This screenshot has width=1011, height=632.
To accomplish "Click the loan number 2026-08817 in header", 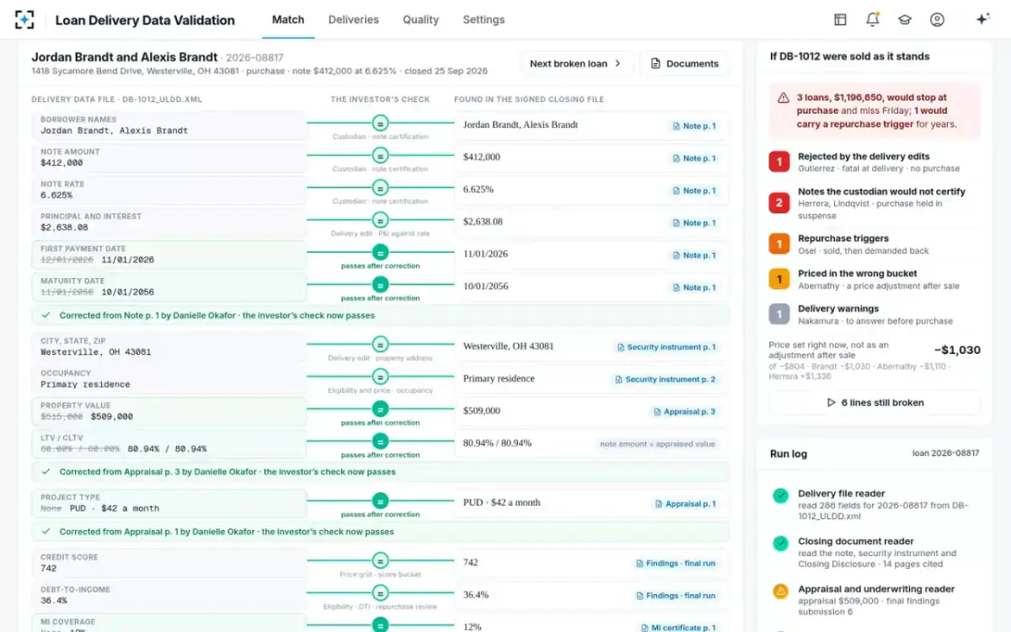I will [255, 58].
